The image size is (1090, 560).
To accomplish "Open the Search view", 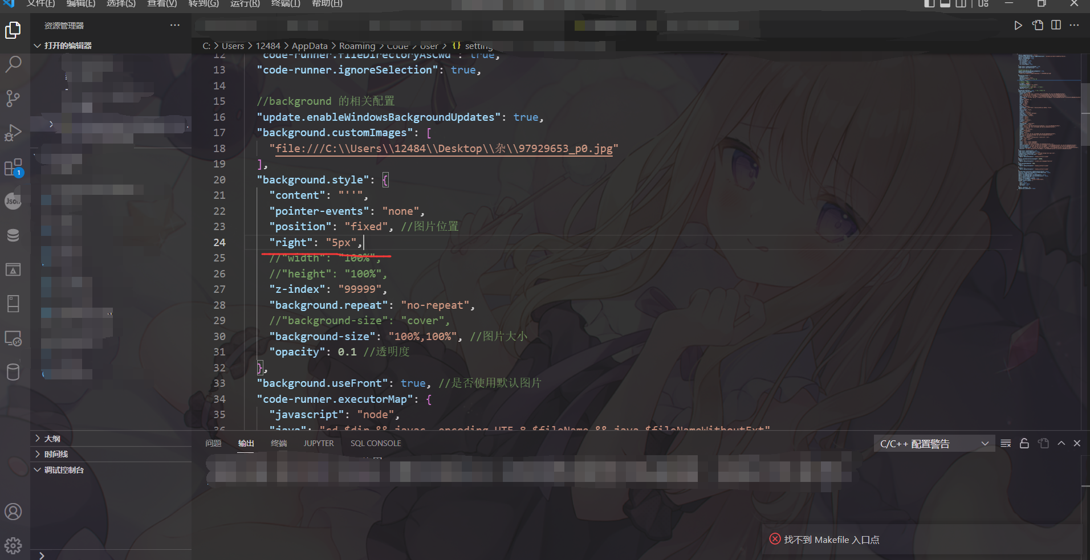I will click(x=13, y=64).
